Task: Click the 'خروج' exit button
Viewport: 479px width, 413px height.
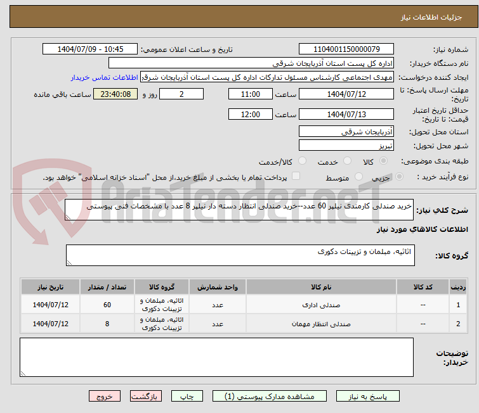Action: click(105, 396)
